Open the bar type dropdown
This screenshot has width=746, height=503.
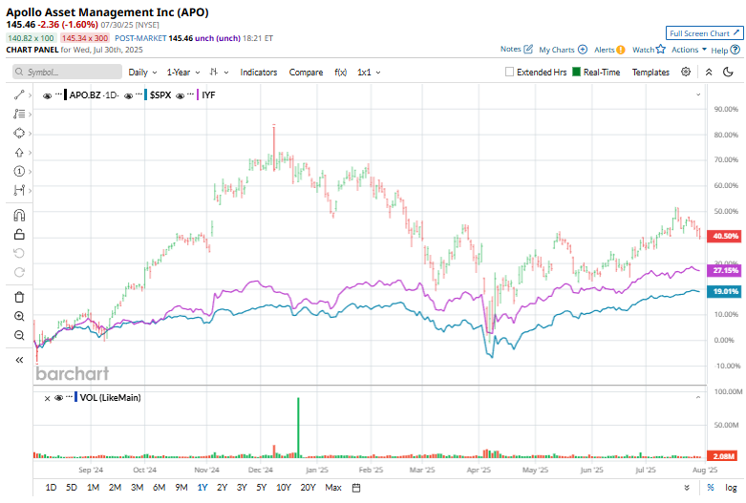coord(219,73)
